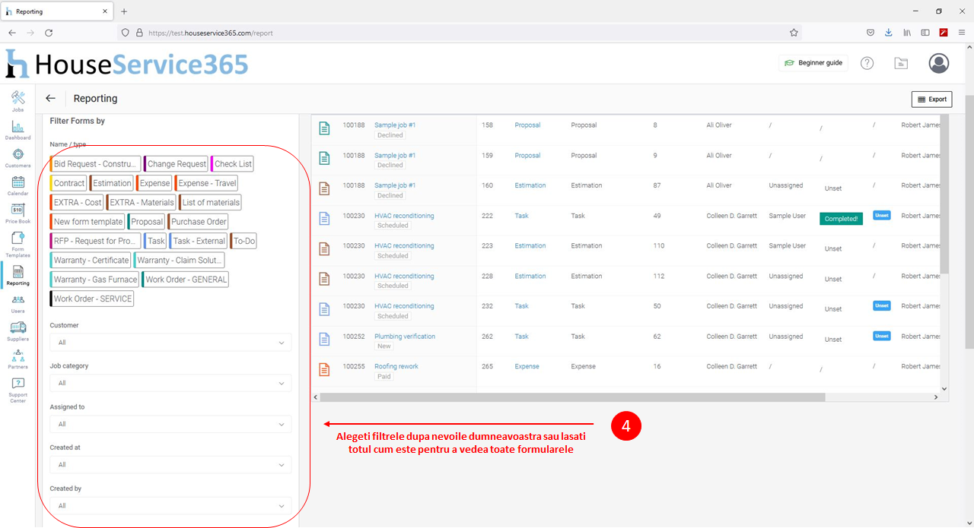The width and height of the screenshot is (974, 528).
Task: Toggle the Work Order - SERVICE filter tag
Action: (x=92, y=299)
